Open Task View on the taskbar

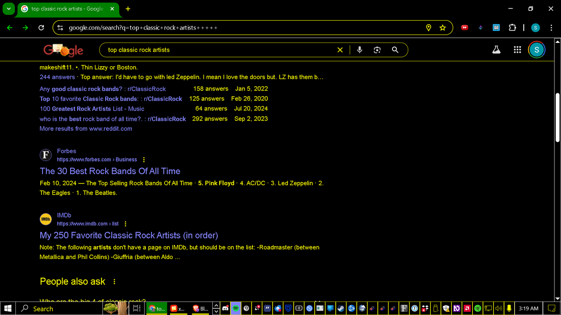137,308
